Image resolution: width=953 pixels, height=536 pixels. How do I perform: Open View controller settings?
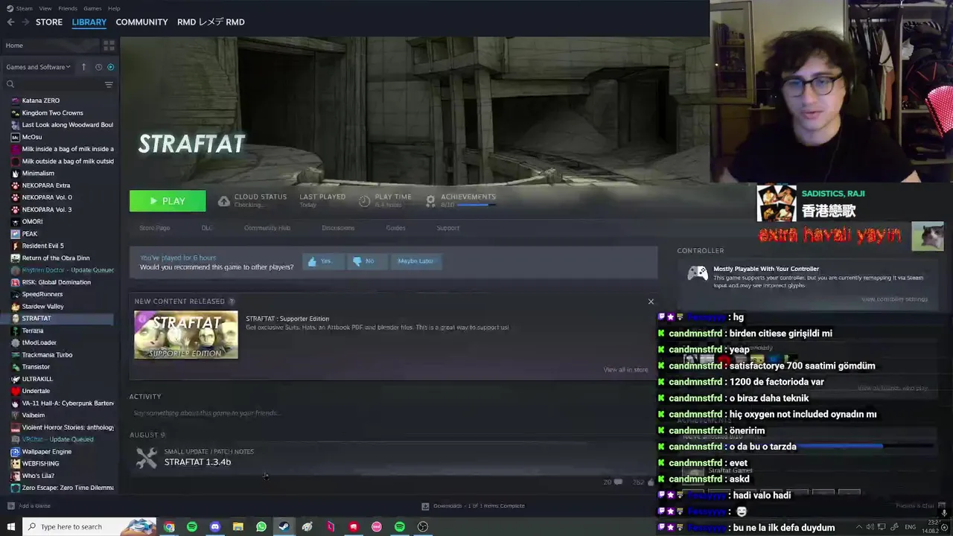tap(894, 299)
